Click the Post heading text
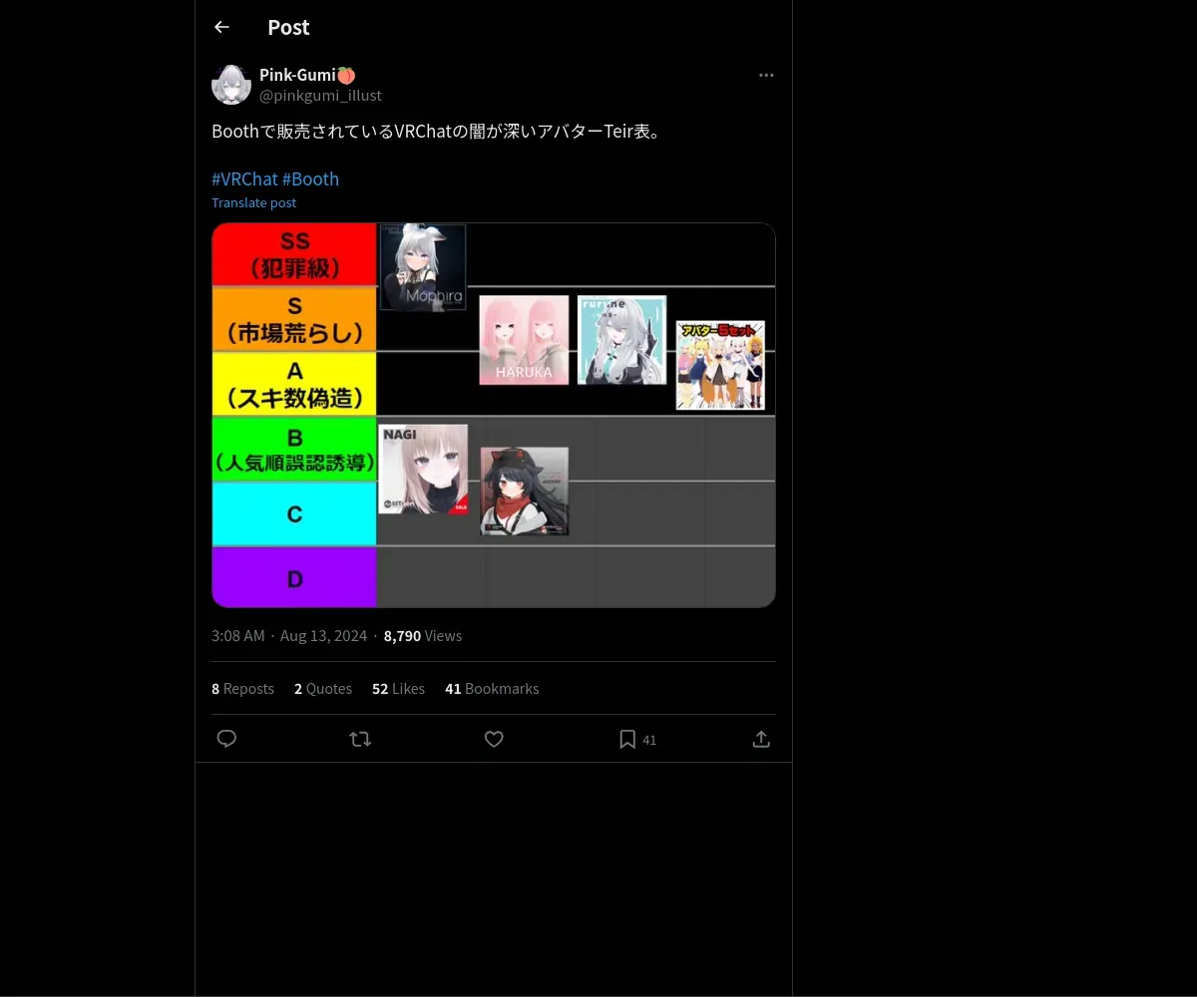The height and width of the screenshot is (997, 1197). pyautogui.click(x=288, y=28)
